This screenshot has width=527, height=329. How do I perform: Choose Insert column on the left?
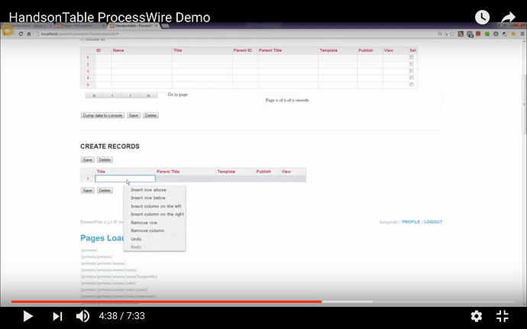156,206
